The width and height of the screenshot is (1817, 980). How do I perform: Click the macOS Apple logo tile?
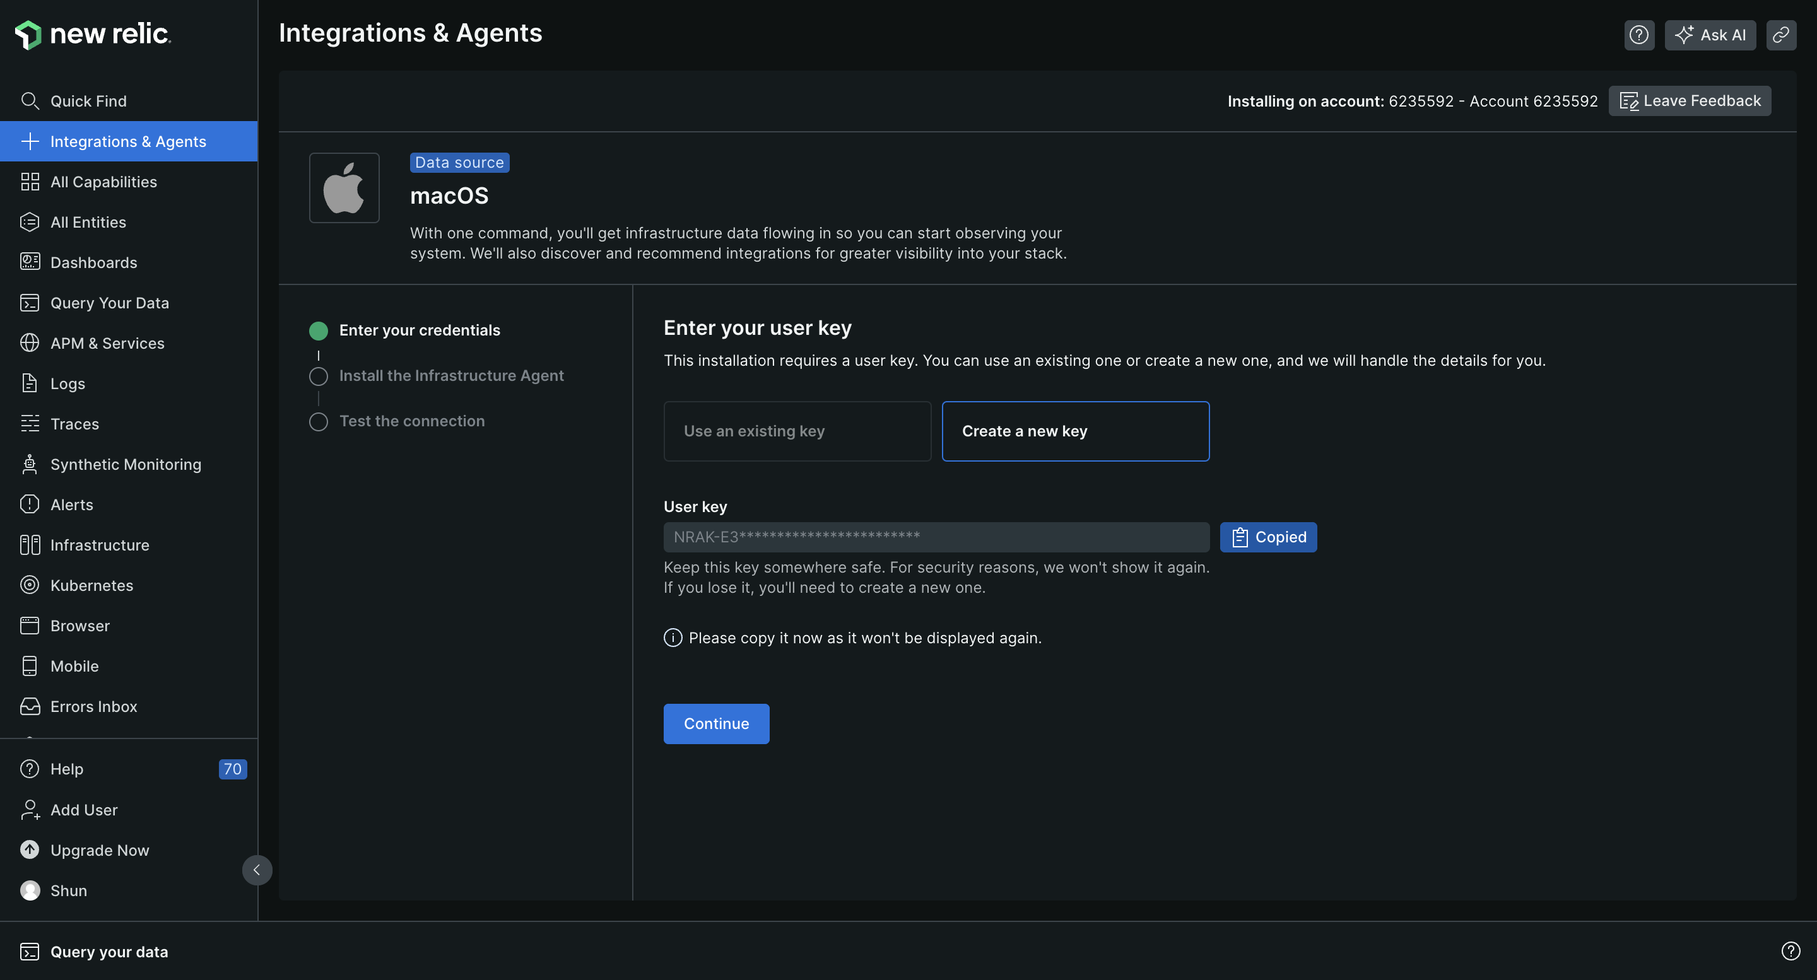coord(344,187)
